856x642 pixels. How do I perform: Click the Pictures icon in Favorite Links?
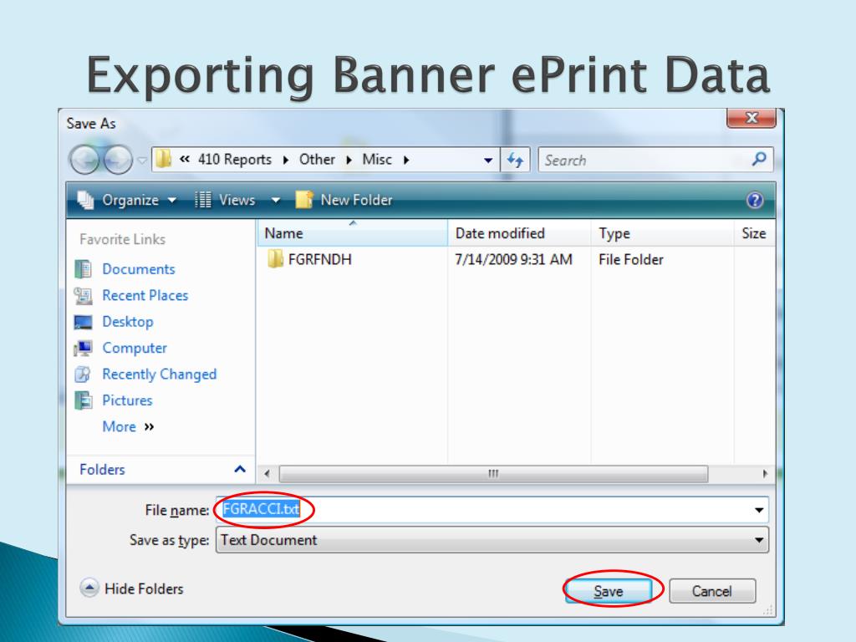(x=83, y=400)
